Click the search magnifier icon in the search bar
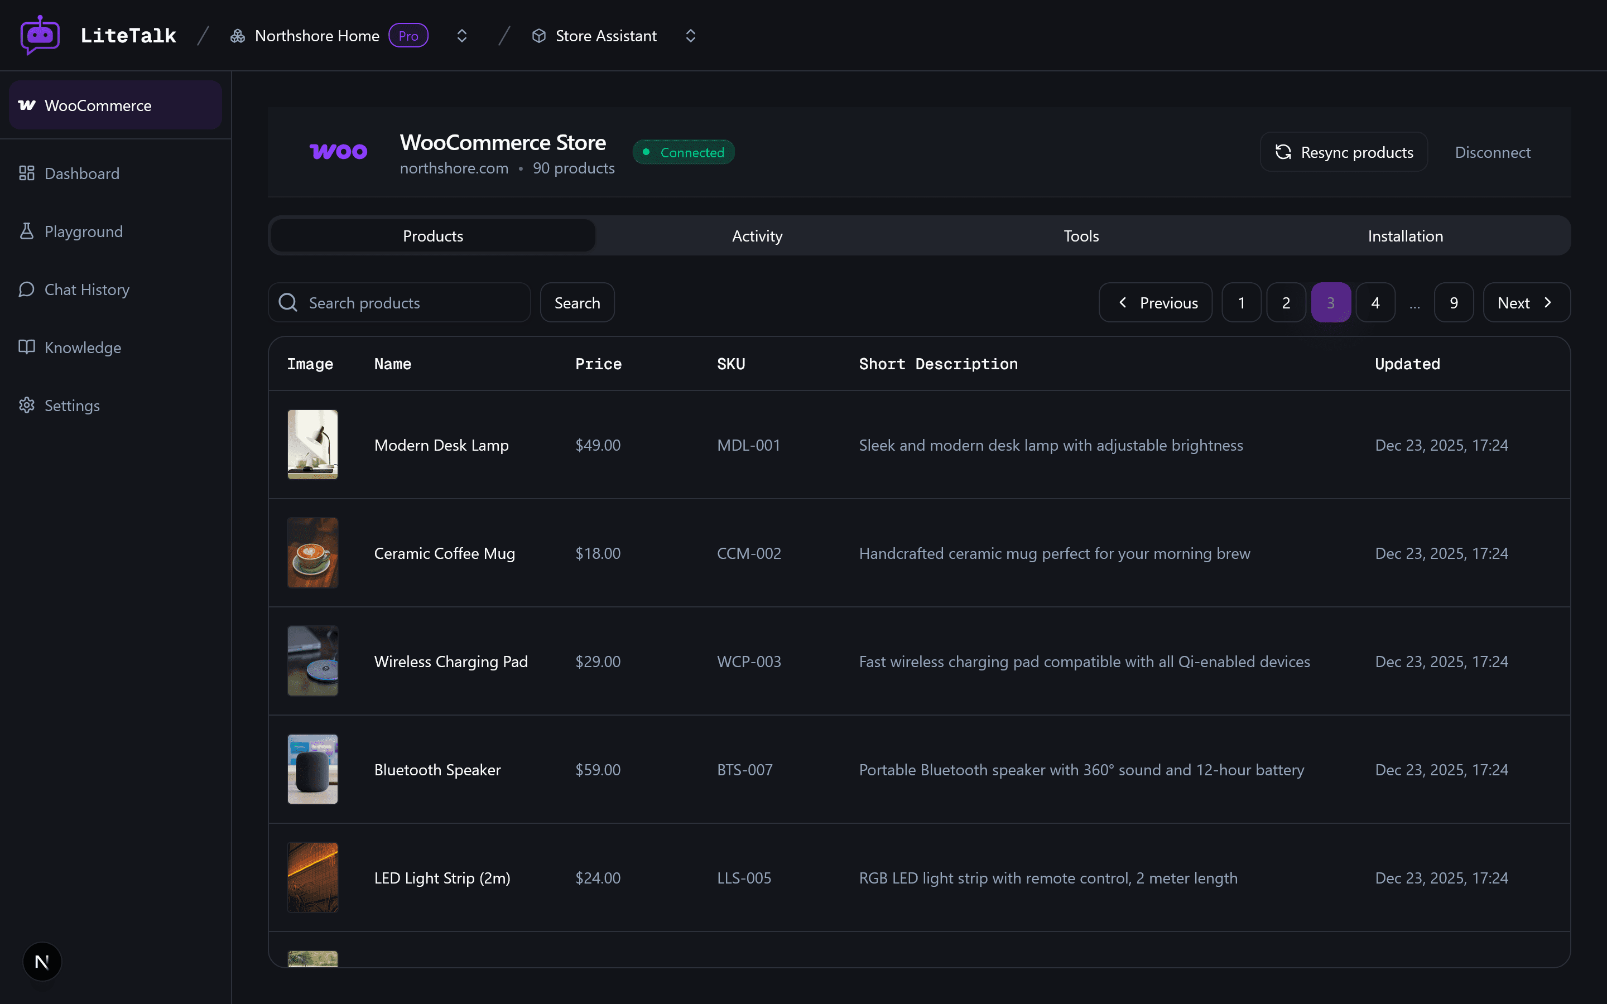Viewport: 1607px width, 1004px height. click(x=288, y=302)
